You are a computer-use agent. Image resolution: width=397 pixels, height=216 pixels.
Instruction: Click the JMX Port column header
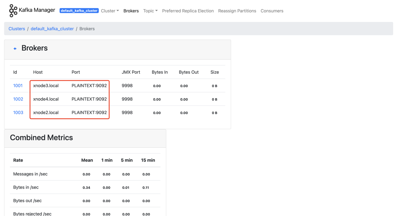tap(131, 72)
